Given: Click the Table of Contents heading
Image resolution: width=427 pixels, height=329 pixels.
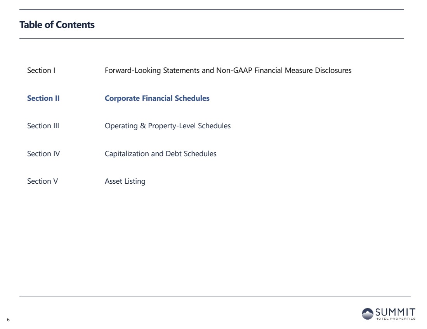Looking at the screenshot, I should (57, 25).
